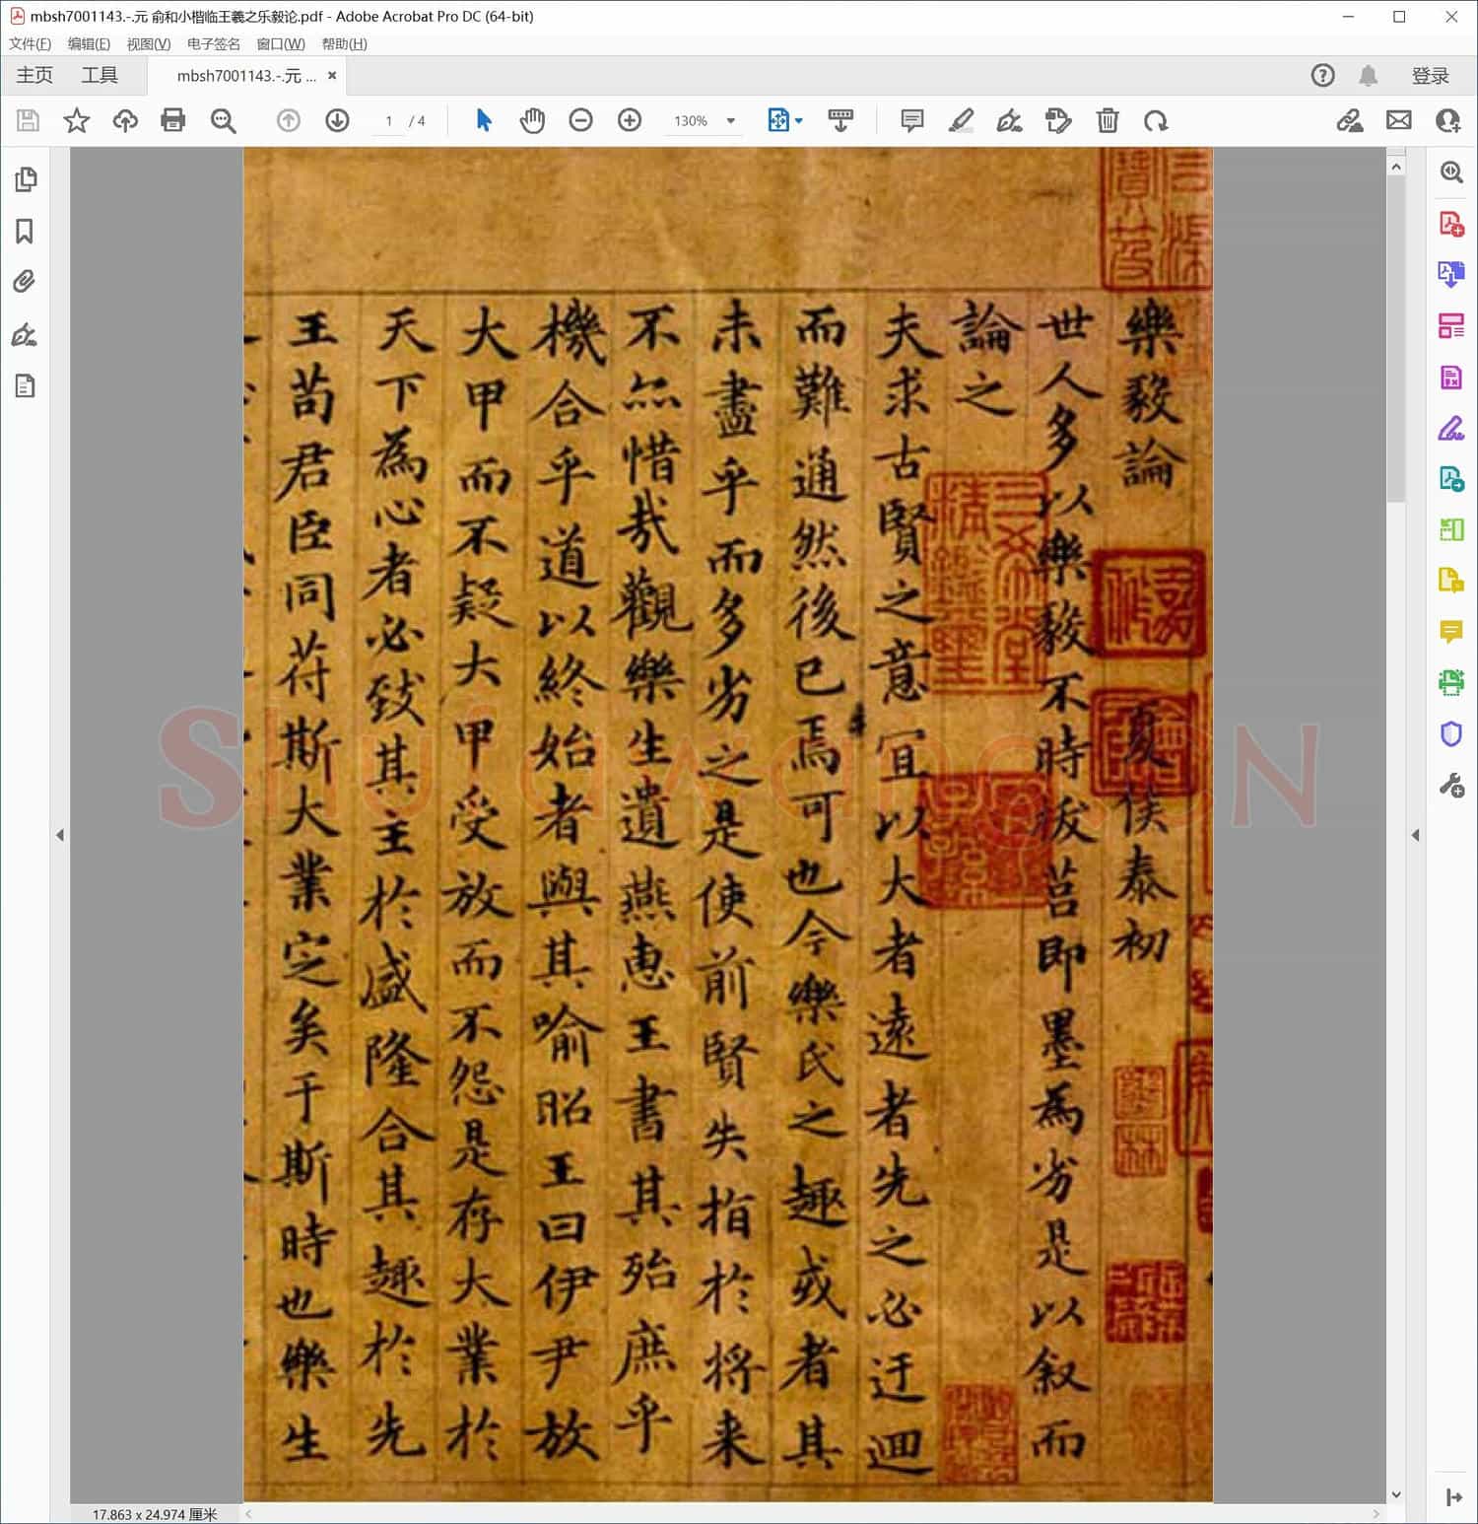Delete with the trash can icon
1478x1524 pixels.
1108,120
